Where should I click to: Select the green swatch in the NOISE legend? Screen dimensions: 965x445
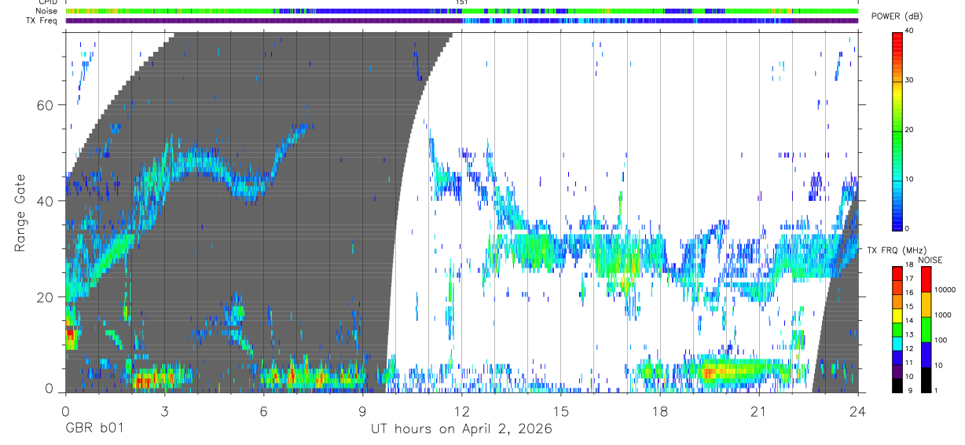tap(926, 330)
